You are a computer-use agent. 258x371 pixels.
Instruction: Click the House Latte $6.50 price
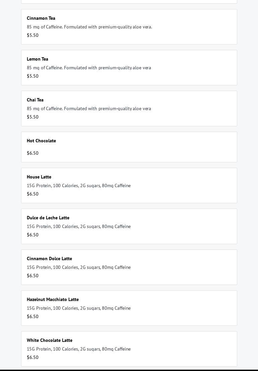pyautogui.click(x=33, y=194)
